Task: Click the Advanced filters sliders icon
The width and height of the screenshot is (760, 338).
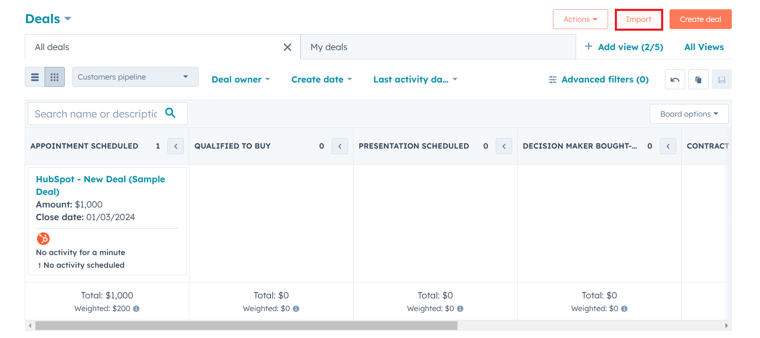Action: pos(553,80)
